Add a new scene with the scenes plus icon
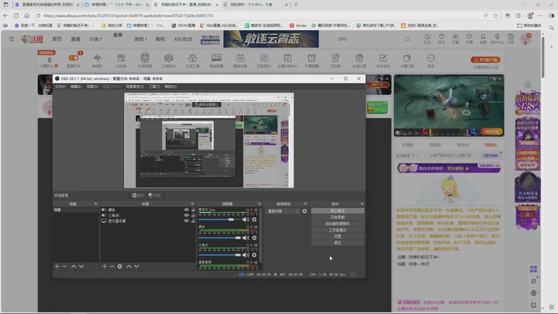 pyautogui.click(x=57, y=267)
